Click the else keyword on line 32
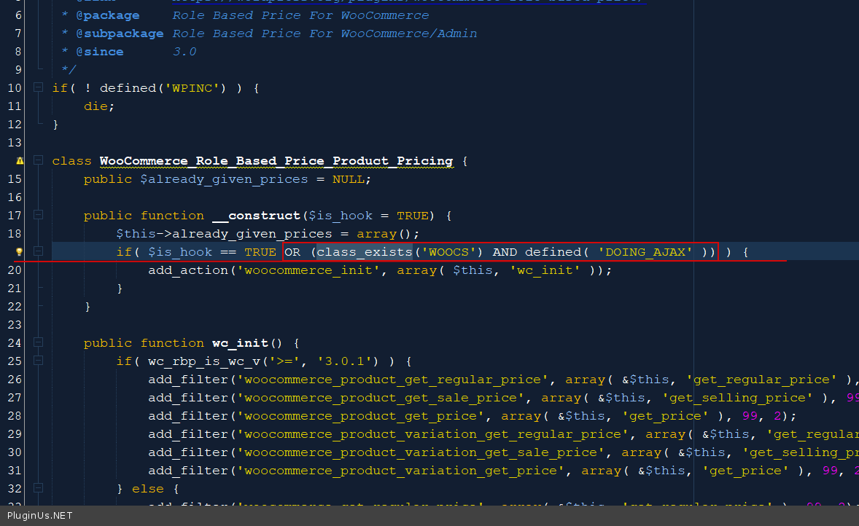Viewport: 859px width, 526px height. click(x=148, y=489)
